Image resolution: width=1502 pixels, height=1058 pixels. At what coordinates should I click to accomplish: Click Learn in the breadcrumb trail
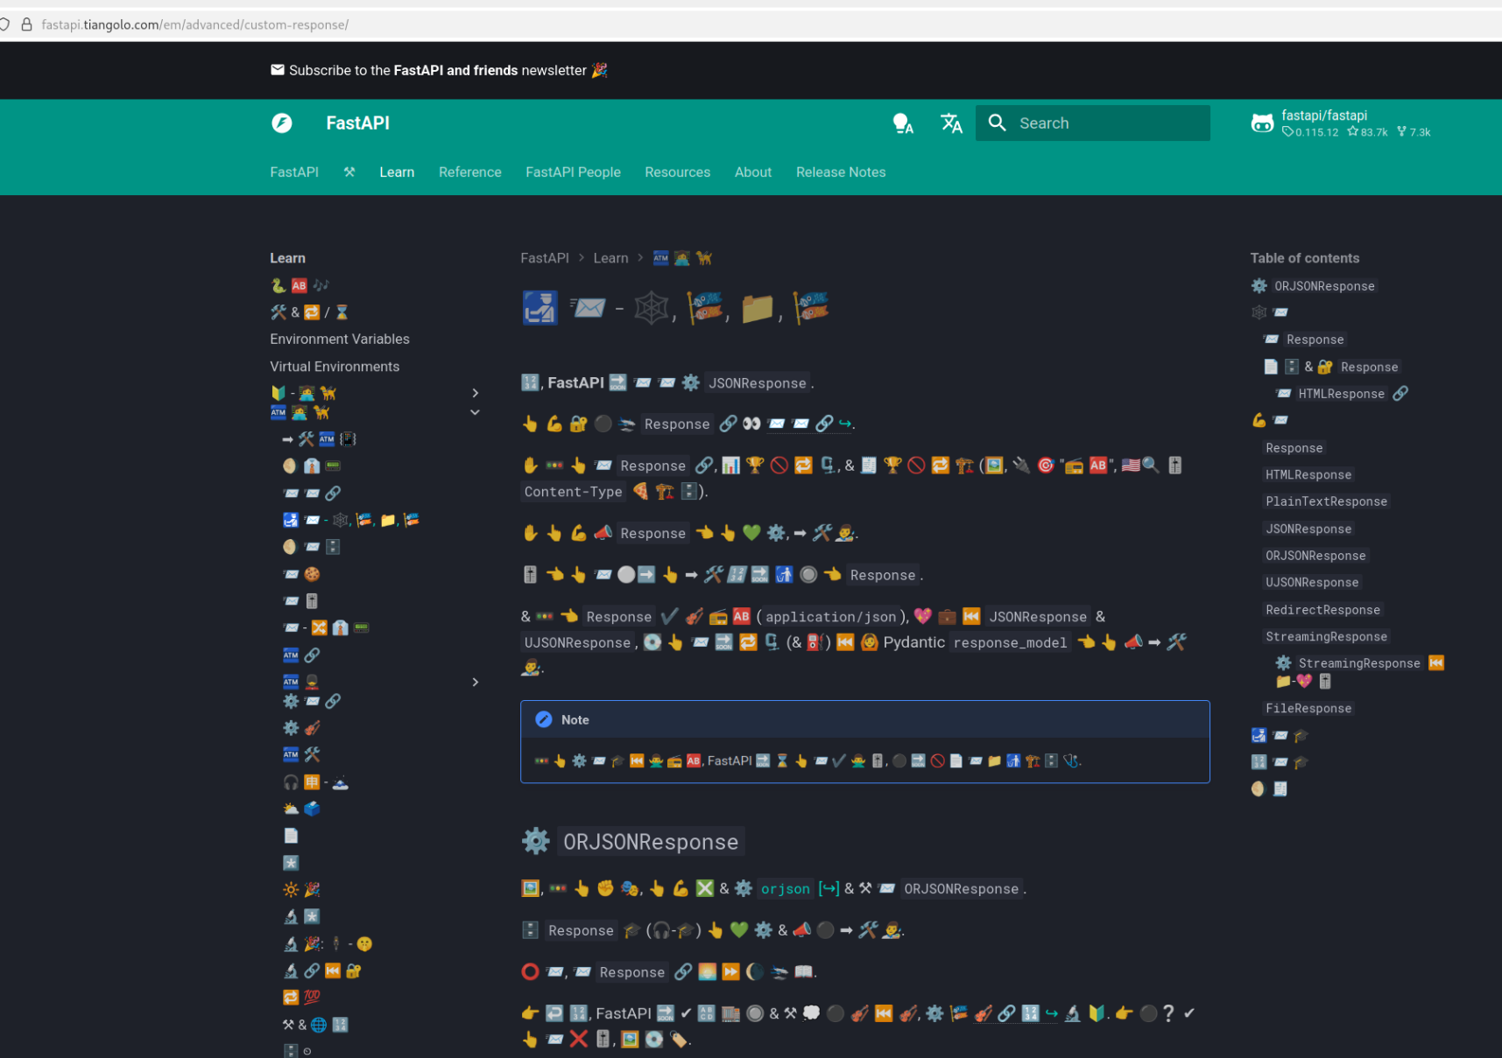pos(610,258)
